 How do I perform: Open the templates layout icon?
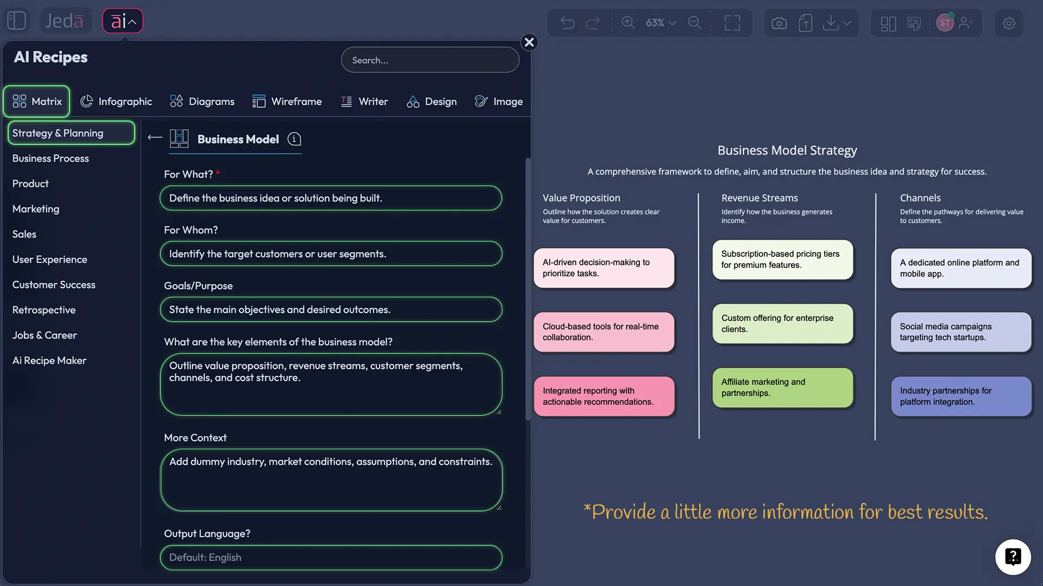(888, 23)
